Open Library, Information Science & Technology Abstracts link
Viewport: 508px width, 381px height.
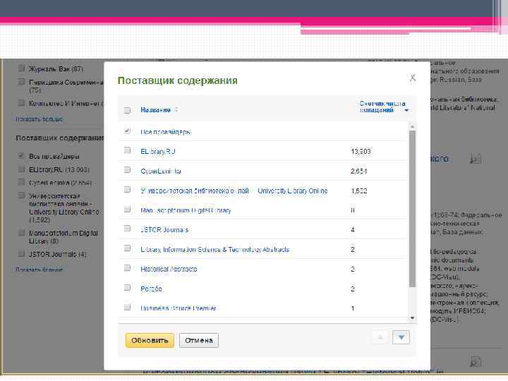pos(214,250)
